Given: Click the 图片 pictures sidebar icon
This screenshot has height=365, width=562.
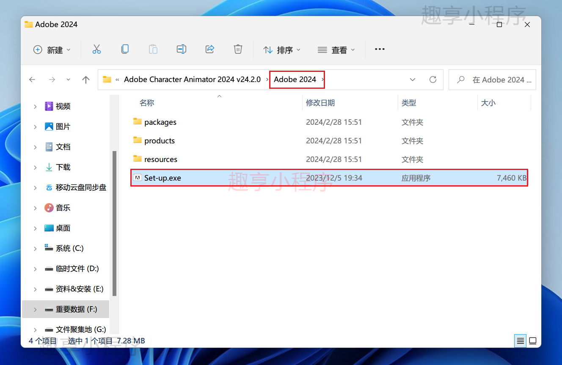Looking at the screenshot, I should [49, 126].
